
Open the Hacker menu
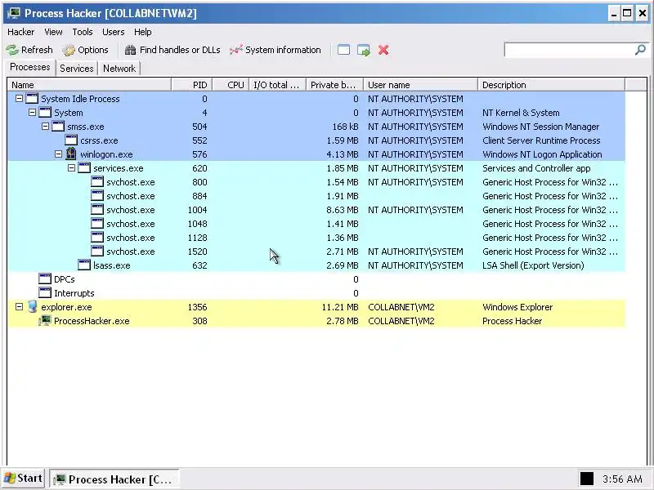21,32
